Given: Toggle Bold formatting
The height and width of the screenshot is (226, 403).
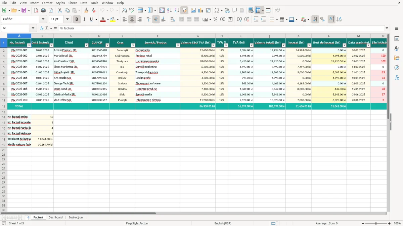Looking at the screenshot, I should point(77,19).
